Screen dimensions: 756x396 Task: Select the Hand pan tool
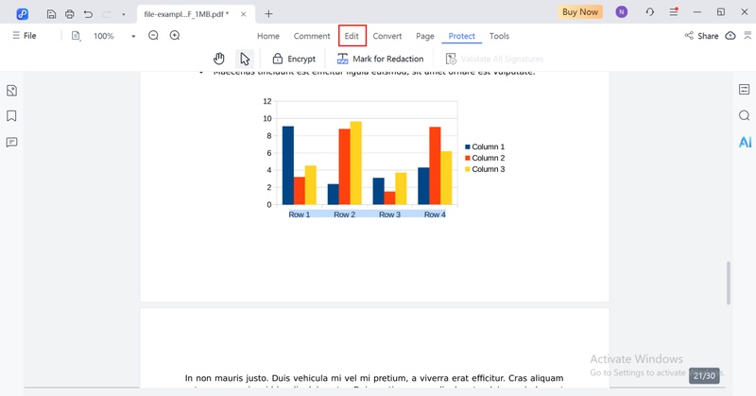[219, 59]
